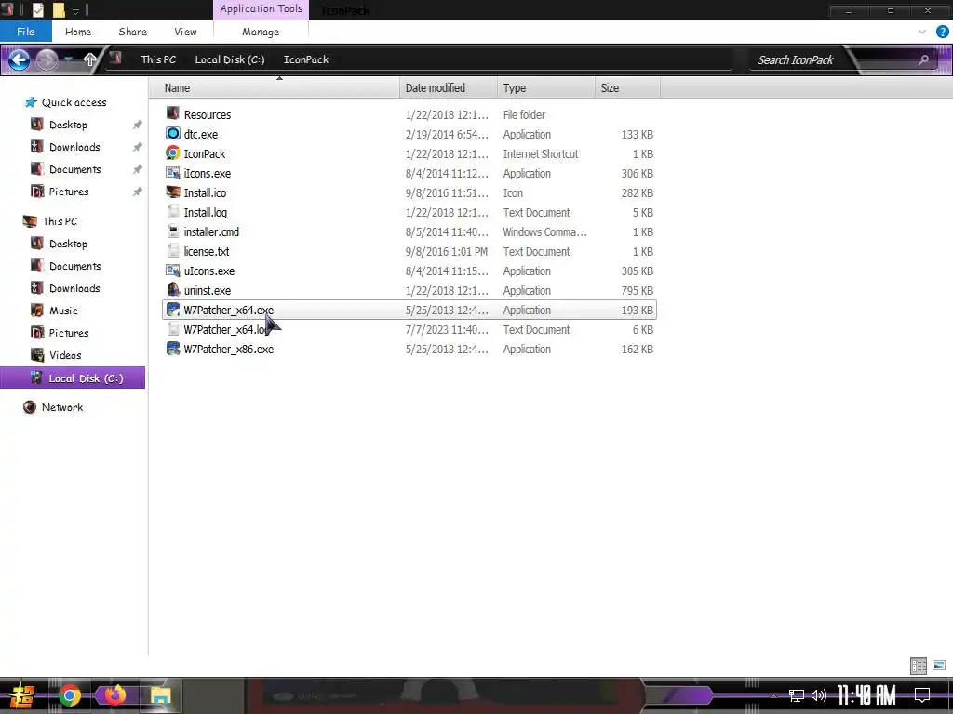The height and width of the screenshot is (714, 953).
Task: Open Videos under This PC
Action: click(x=65, y=355)
